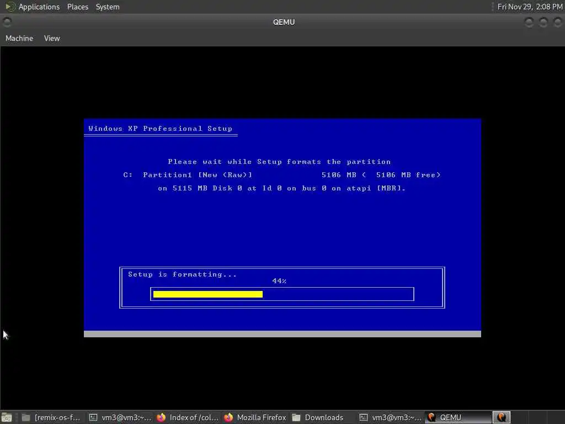Click the 'Setup is formatting...' text
565x424 pixels.
182,274
